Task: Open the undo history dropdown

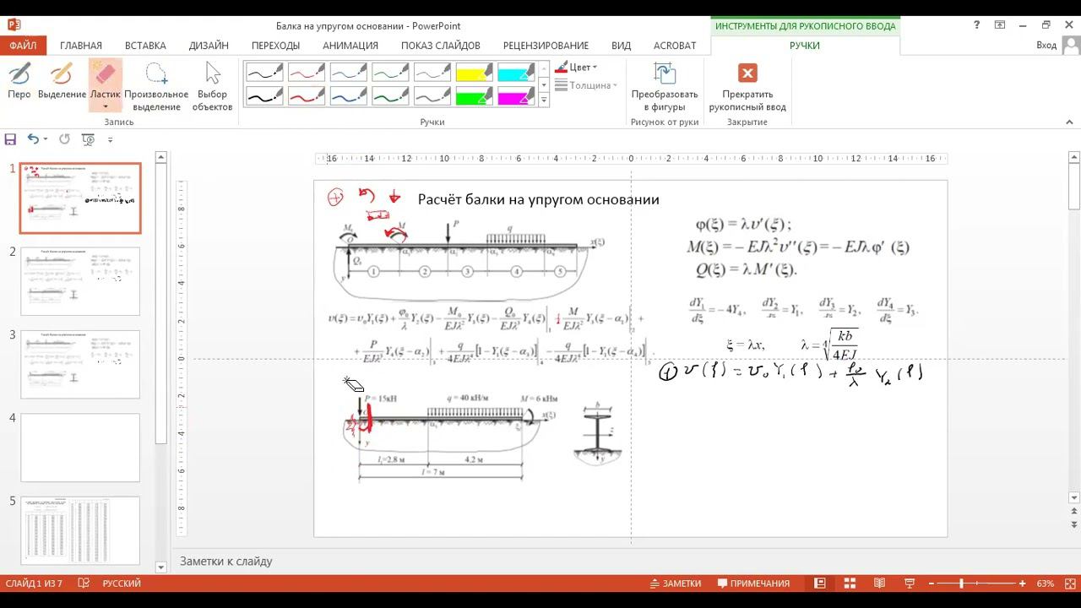Action: [x=45, y=139]
